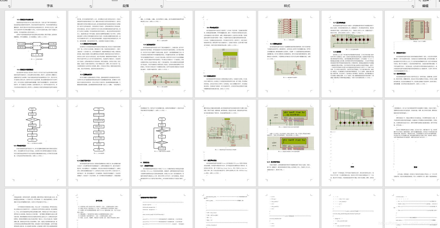Click the '2.6' alarm circuit heading

tap(276, 44)
